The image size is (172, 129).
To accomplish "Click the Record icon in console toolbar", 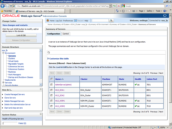I will click(76, 21).
